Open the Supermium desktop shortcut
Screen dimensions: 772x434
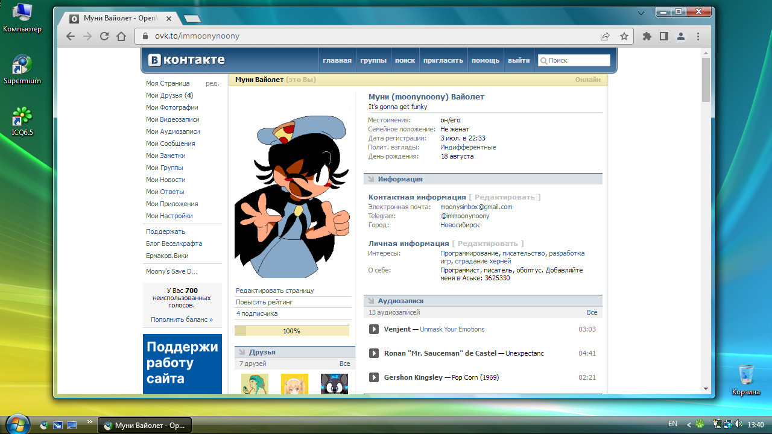coord(22,70)
